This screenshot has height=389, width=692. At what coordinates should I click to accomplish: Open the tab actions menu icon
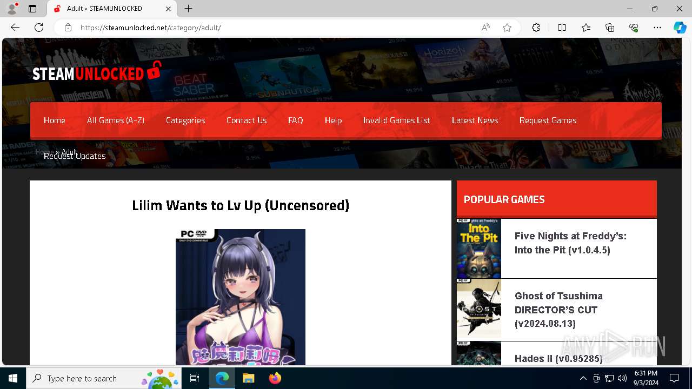point(32,9)
